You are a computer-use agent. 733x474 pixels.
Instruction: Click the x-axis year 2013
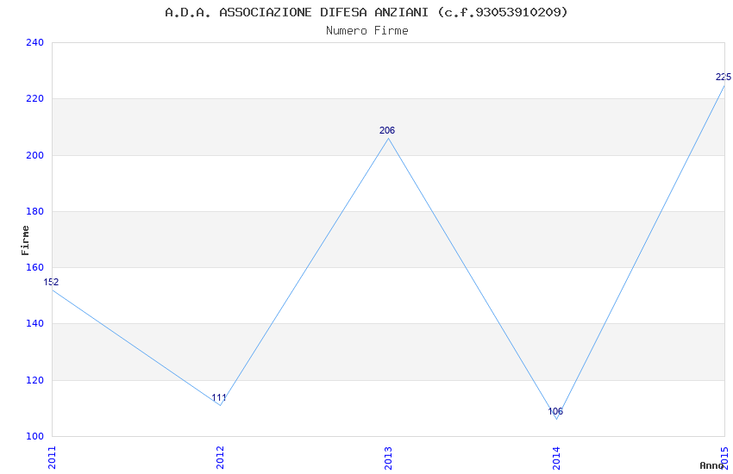coord(388,458)
